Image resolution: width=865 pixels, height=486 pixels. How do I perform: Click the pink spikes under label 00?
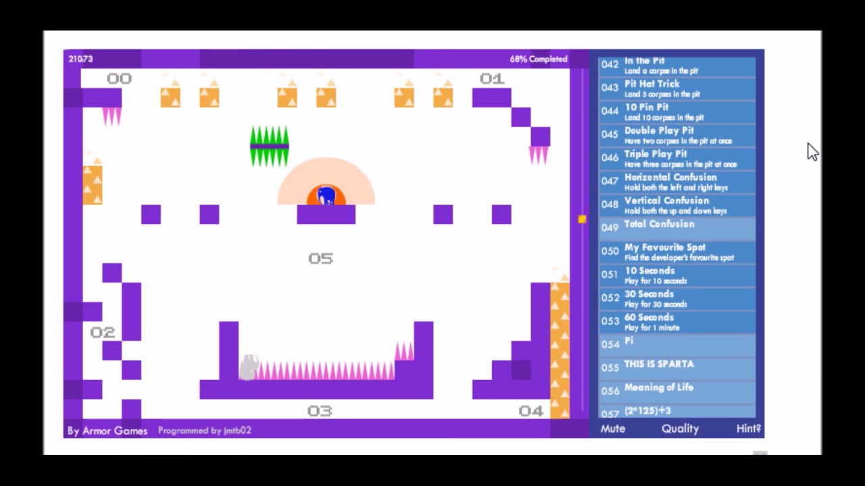click(x=112, y=117)
